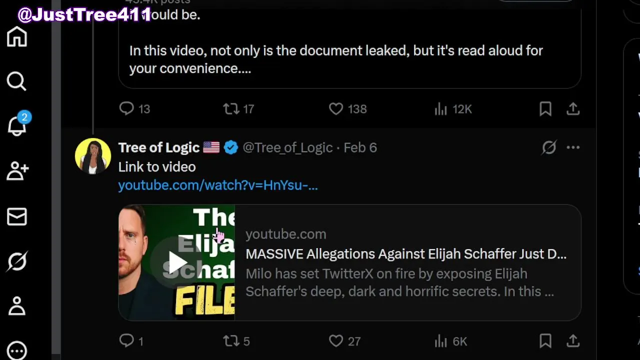Viewport: 640px width, 360px height.
Task: Open repost menu showing 17 reposts
Action: tap(231, 109)
